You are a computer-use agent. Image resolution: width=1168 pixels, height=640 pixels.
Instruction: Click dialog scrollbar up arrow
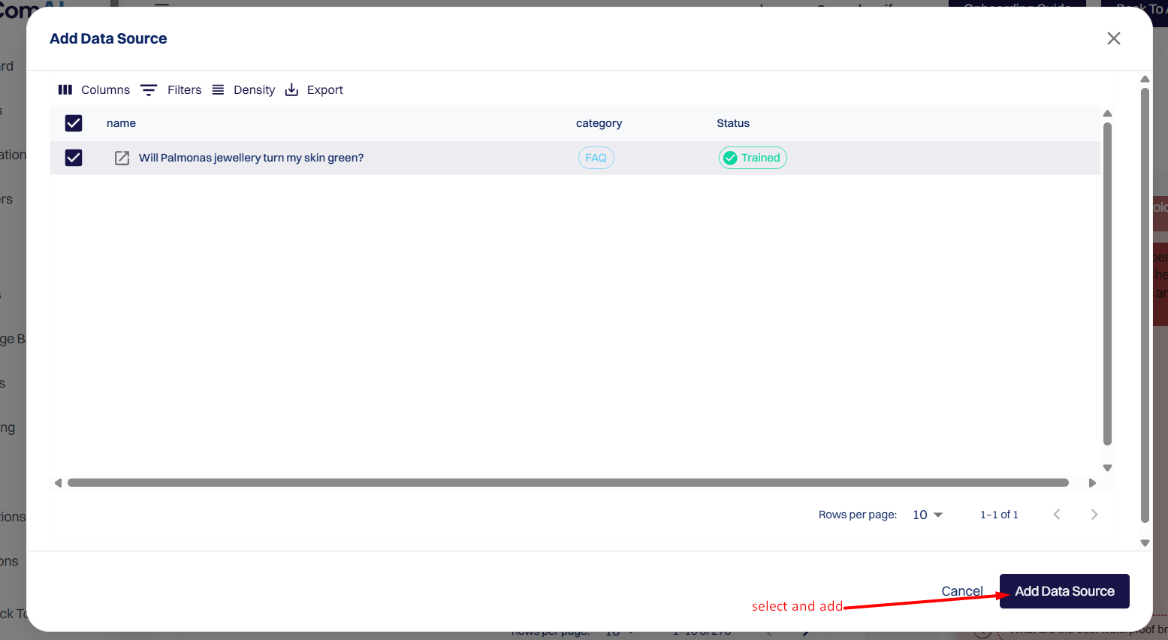coord(1145,79)
